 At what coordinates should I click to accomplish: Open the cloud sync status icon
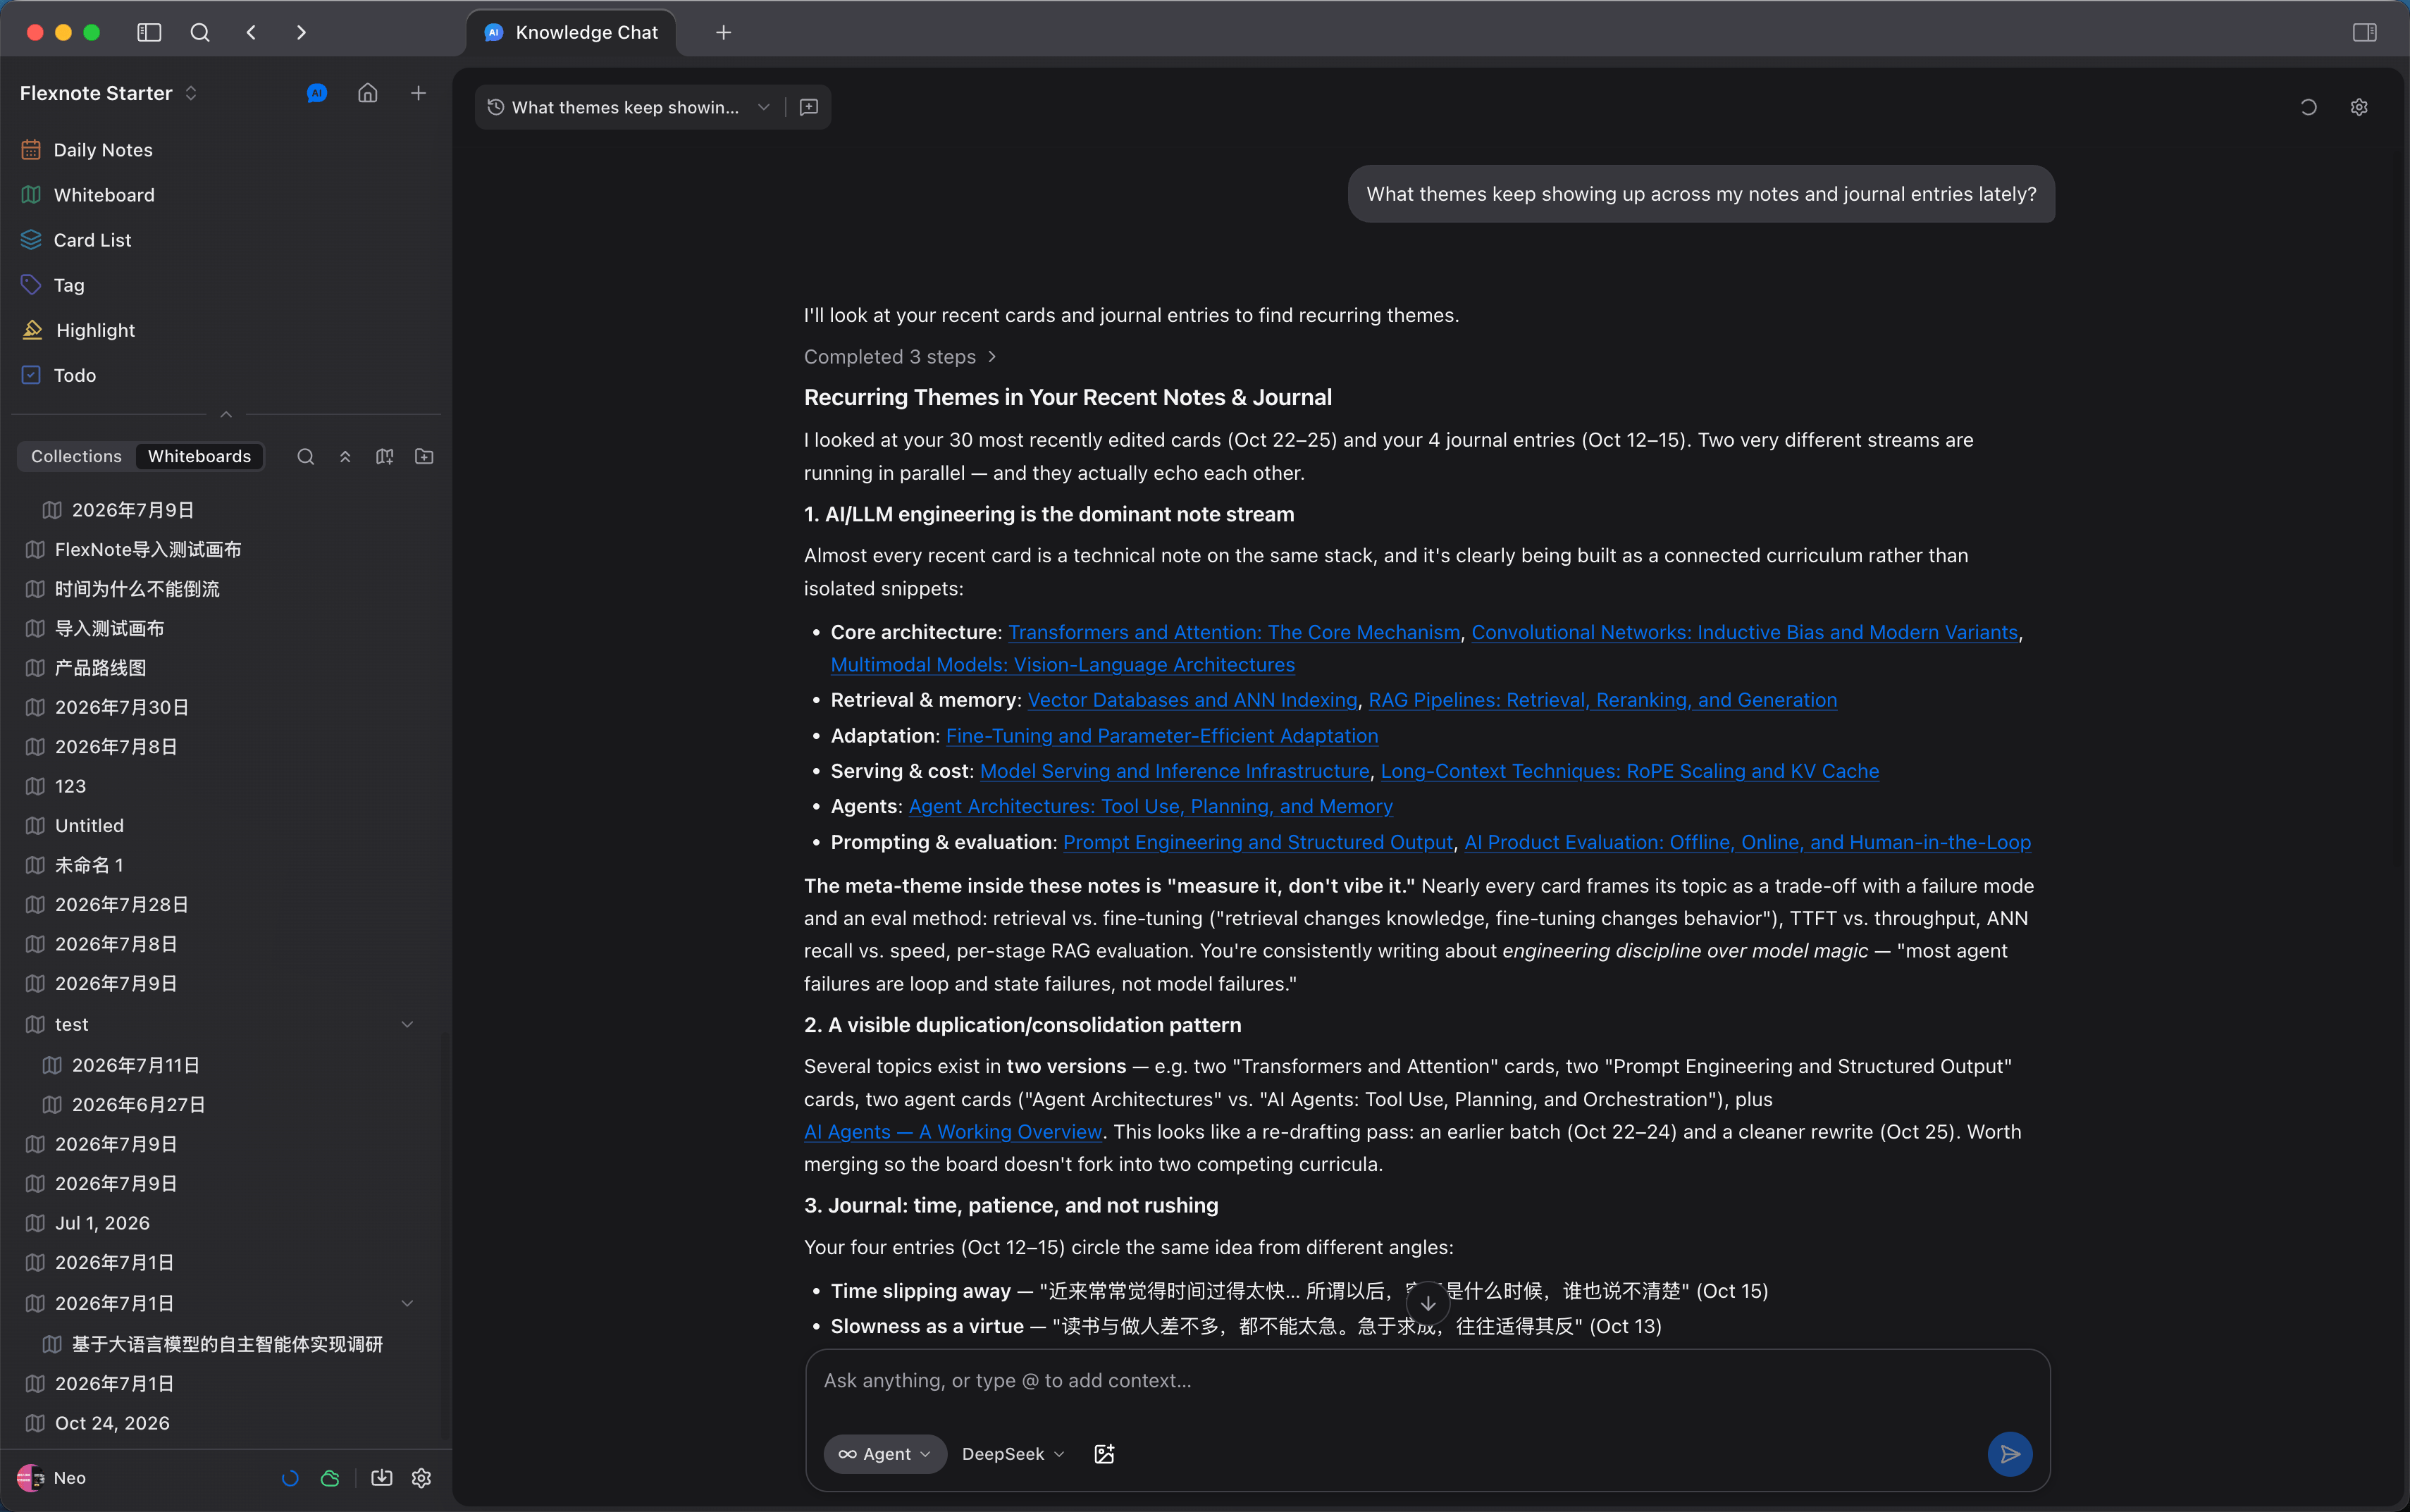(330, 1478)
